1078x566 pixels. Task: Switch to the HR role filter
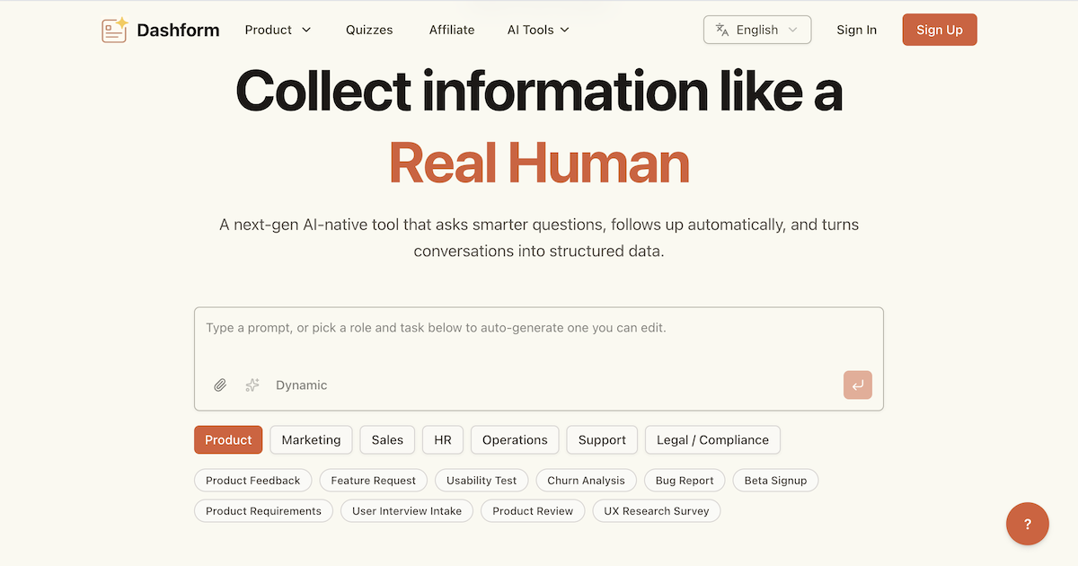coord(442,439)
